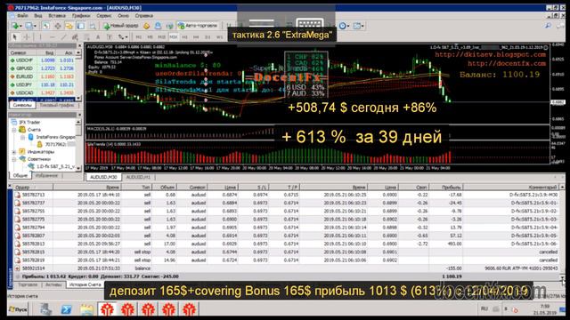570x320 pixels.
Task: Switch to the AUDUSD,H1 chart tab
Action: click(x=138, y=177)
